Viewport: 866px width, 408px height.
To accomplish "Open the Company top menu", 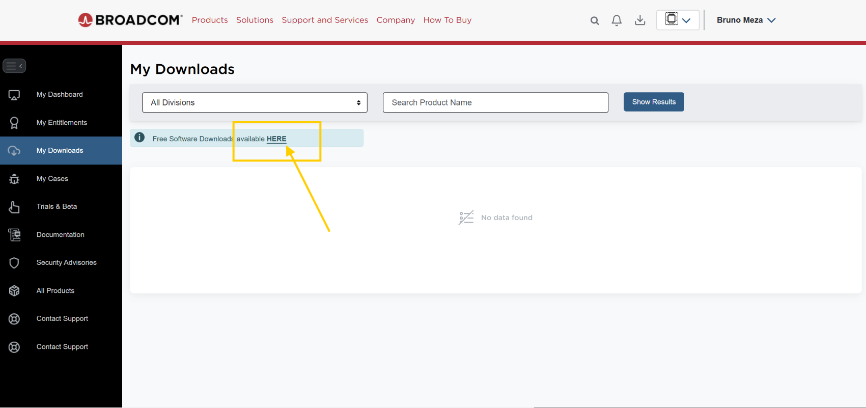I will click(396, 20).
